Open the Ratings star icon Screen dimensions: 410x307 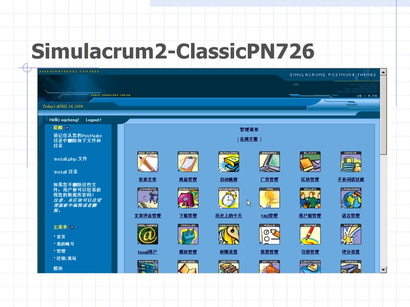(x=351, y=234)
